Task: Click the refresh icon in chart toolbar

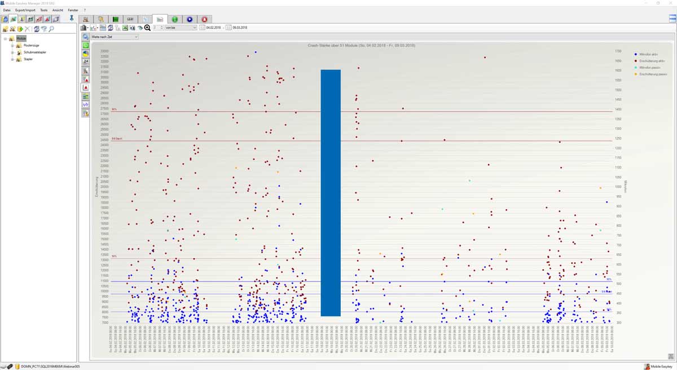Action: [x=111, y=28]
